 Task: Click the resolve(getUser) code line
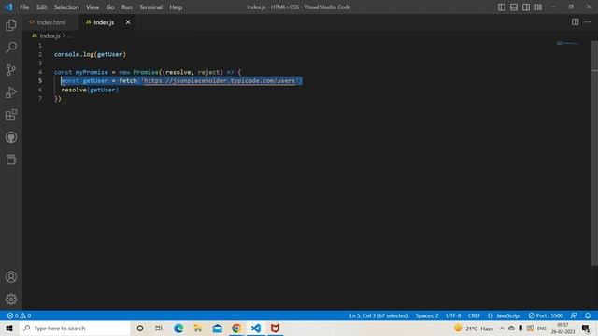90,90
